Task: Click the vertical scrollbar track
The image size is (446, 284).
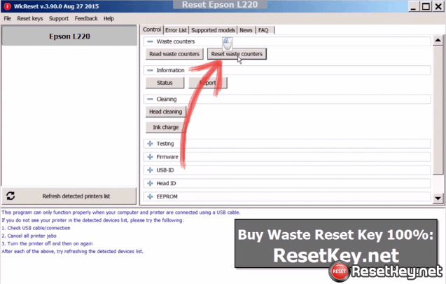Action: pos(438,184)
